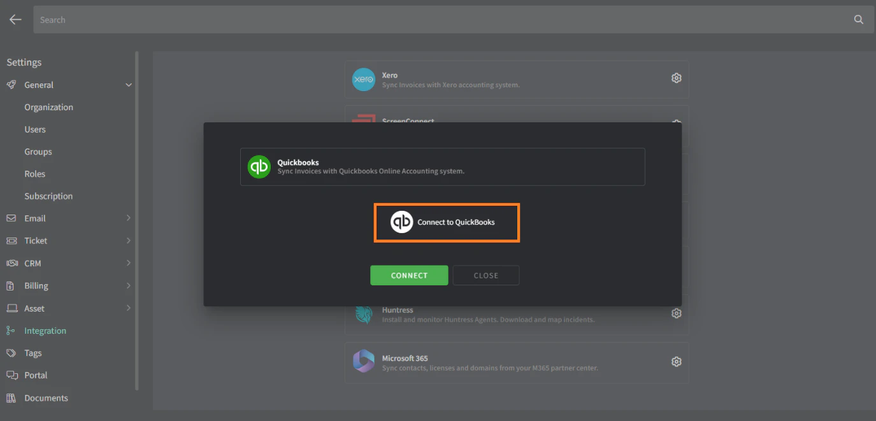Click the Microsoft 365 logo icon

364,361
